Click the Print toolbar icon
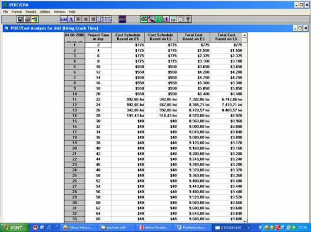The width and height of the screenshot is (311, 232). (27, 19)
